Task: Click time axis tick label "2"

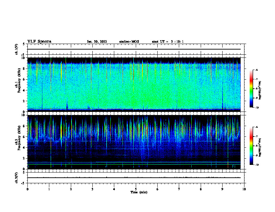Action: (71, 189)
